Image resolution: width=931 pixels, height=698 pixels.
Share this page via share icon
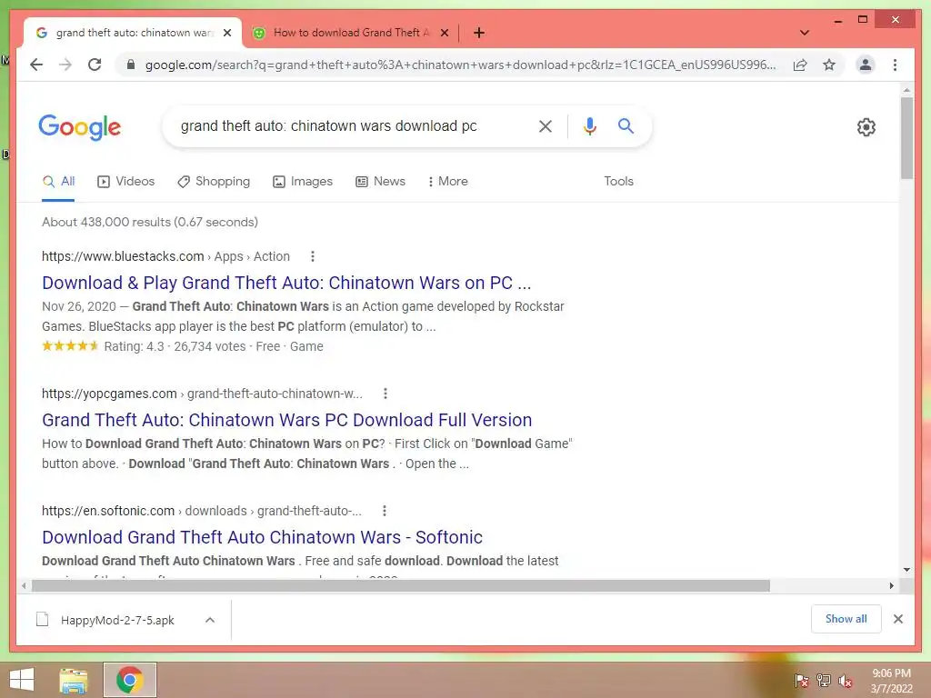click(x=800, y=65)
